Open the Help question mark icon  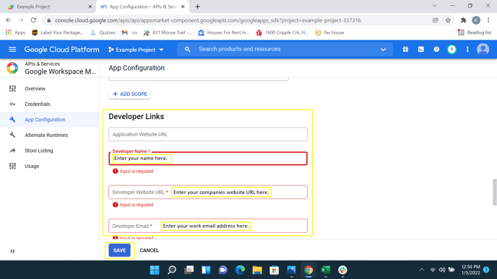click(x=436, y=49)
